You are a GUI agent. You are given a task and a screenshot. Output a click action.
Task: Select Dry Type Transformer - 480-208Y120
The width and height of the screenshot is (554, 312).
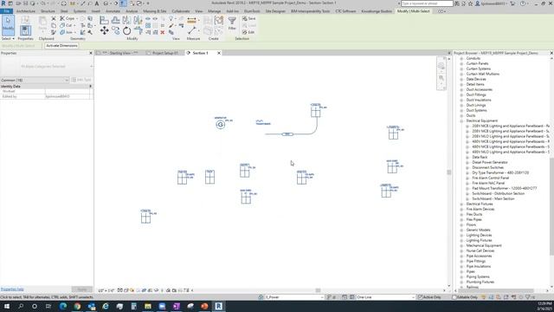500,173
